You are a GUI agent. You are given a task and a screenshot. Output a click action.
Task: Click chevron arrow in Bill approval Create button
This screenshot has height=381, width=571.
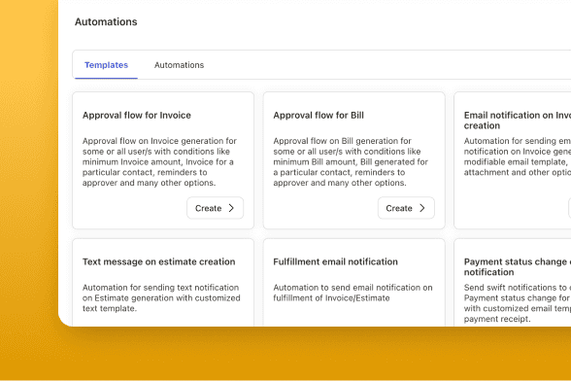pos(422,208)
